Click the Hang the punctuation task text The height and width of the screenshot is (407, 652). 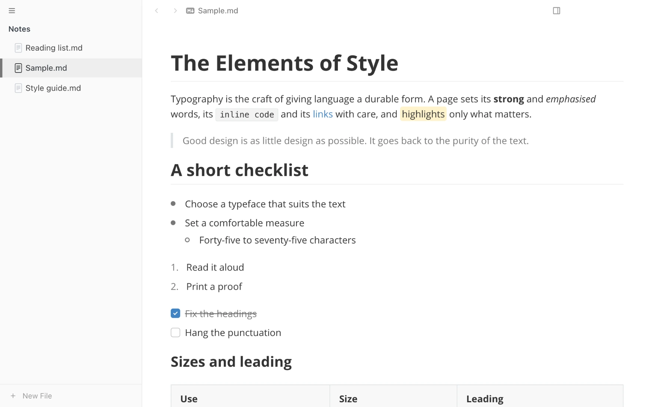pos(233,333)
